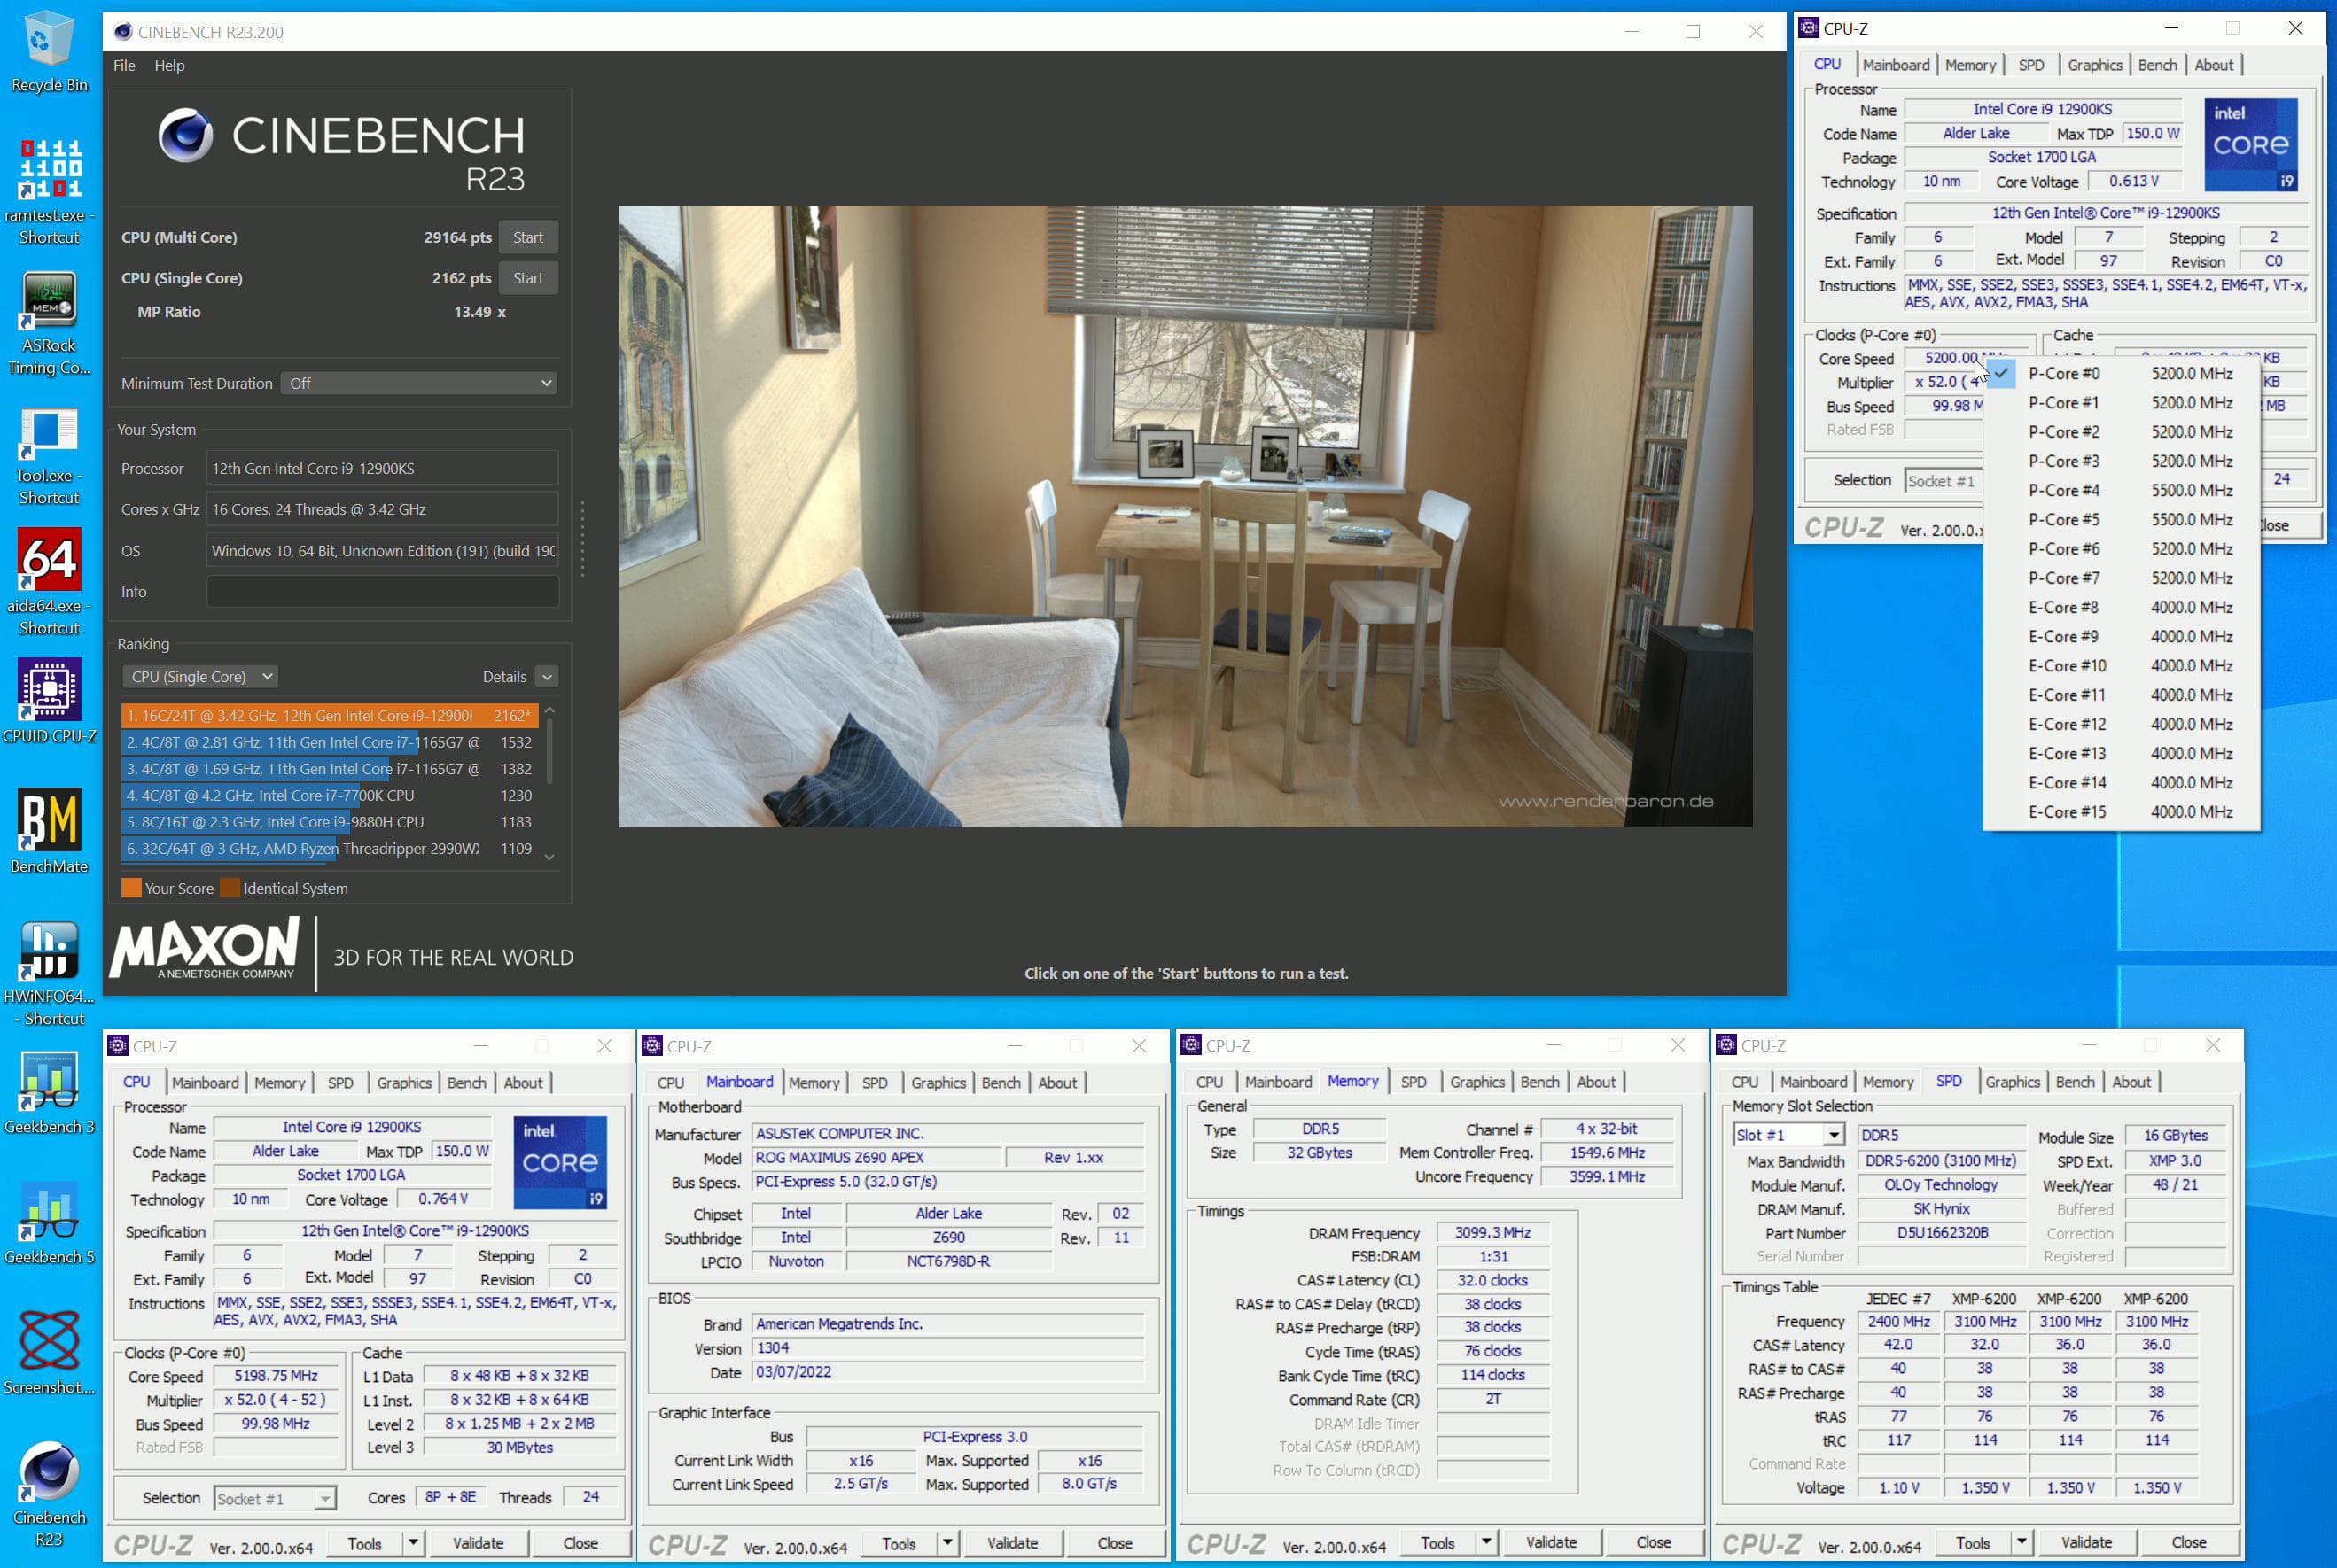
Task: Click the brown Identical System legend swatch
Action: tap(230, 888)
